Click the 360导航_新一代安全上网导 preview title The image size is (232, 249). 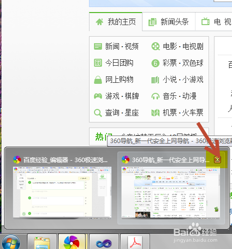tap(171, 160)
